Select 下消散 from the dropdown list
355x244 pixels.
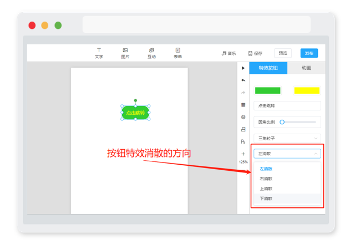point(287,199)
